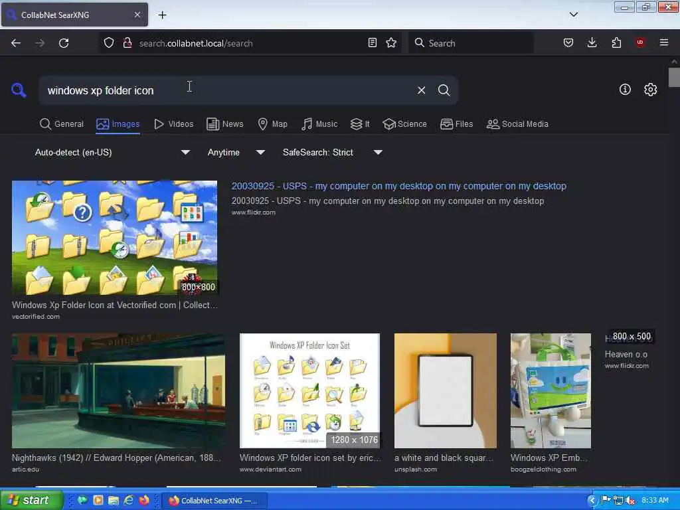The height and width of the screenshot is (510, 680).
Task: Click the CollabNet SearXNG taskbar button
Action: pos(214,501)
